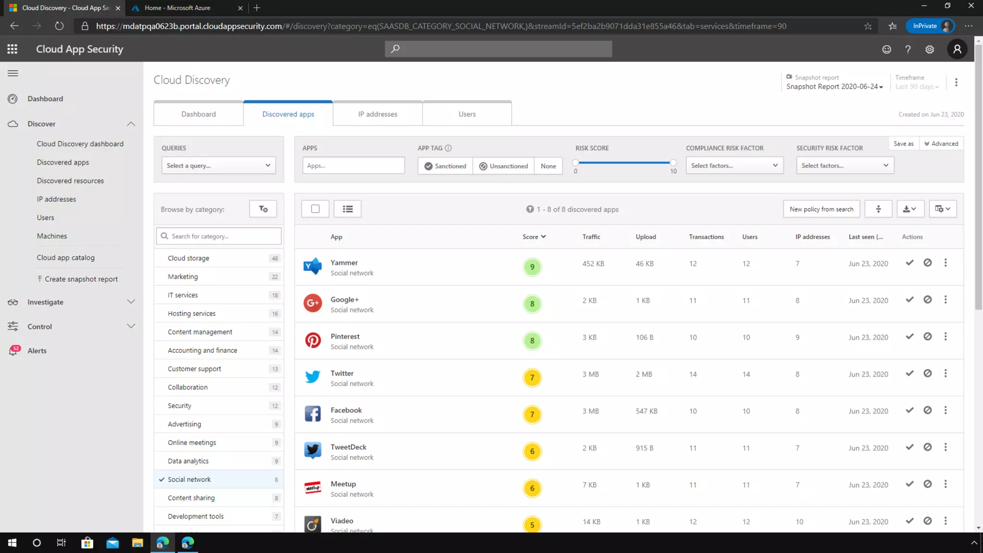Toggle the Unsanctioned app tag filter
Screen dimensions: 983x553
[503, 166]
